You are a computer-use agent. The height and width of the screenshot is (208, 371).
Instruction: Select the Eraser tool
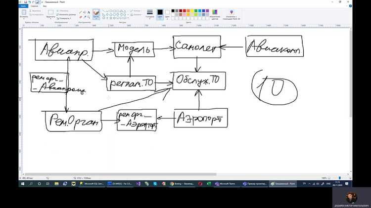[x=81, y=17]
